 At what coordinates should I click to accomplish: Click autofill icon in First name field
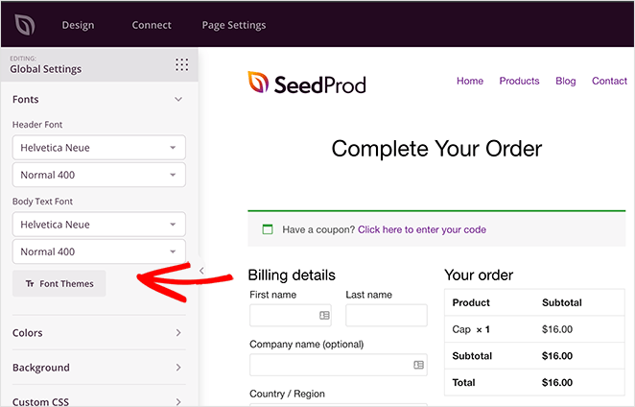324,315
